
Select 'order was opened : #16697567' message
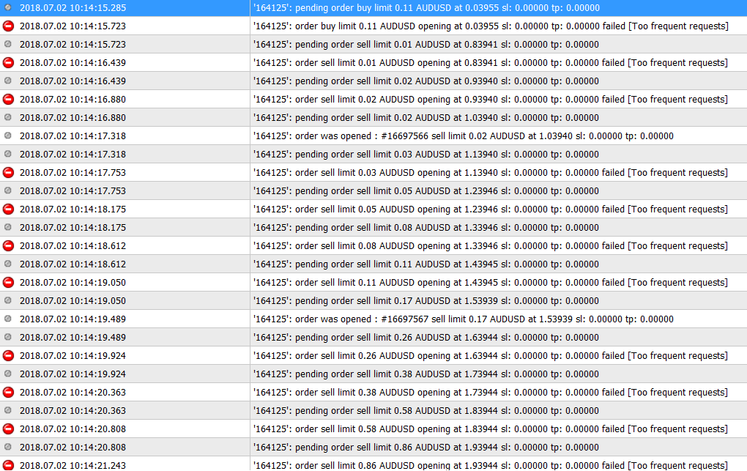pos(463,319)
